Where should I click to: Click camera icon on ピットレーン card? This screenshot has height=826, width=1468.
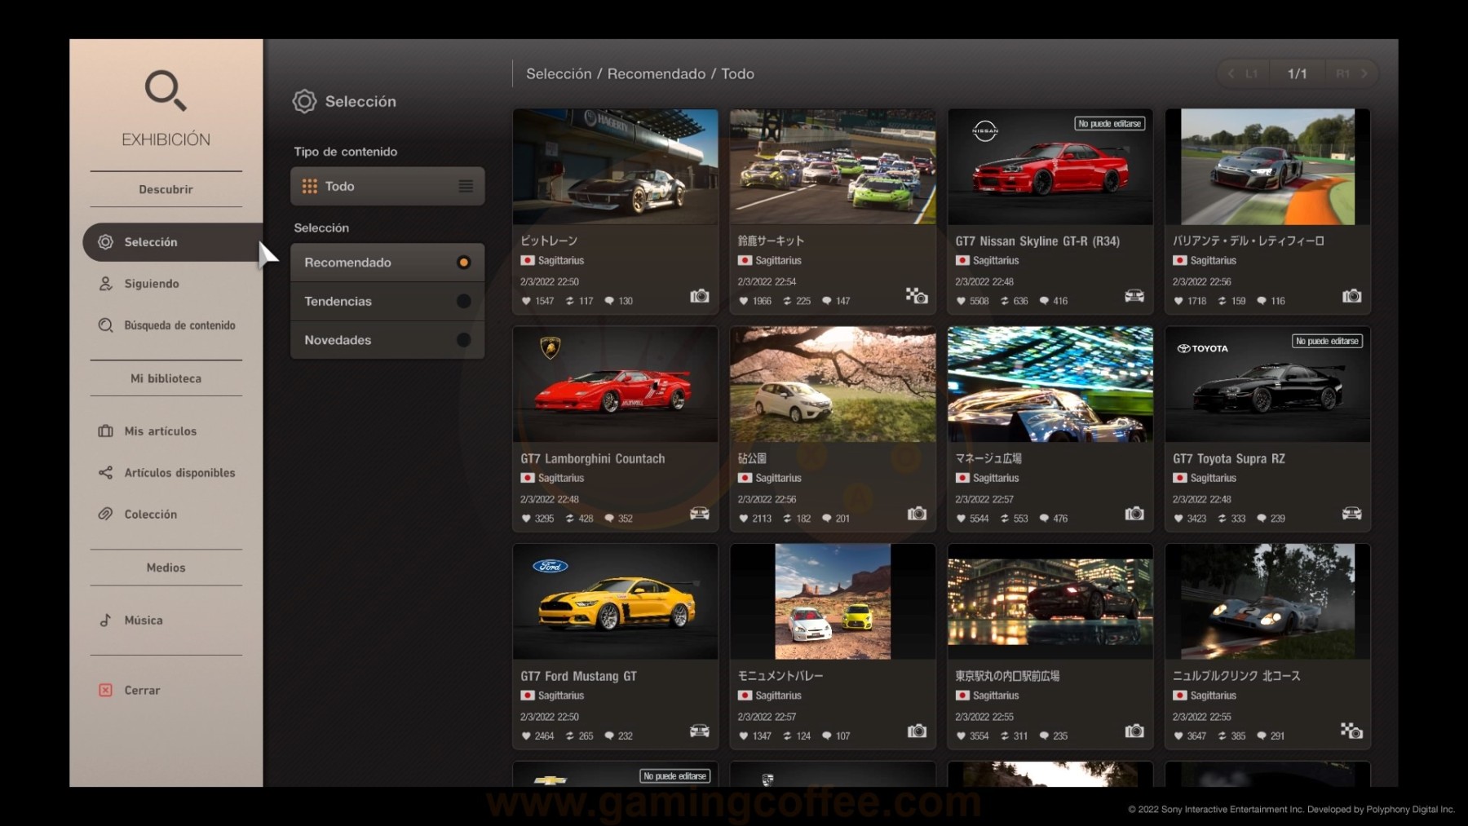[700, 296]
